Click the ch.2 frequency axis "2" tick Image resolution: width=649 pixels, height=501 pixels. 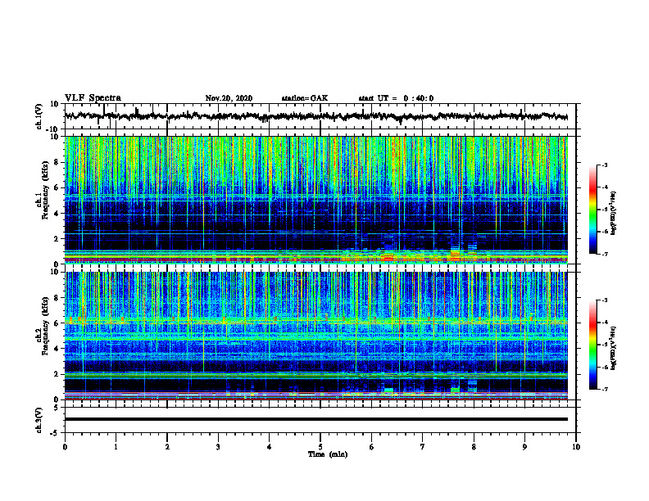click(57, 374)
